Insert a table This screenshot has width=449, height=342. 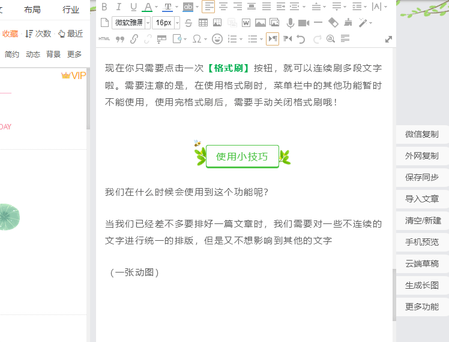point(203,23)
